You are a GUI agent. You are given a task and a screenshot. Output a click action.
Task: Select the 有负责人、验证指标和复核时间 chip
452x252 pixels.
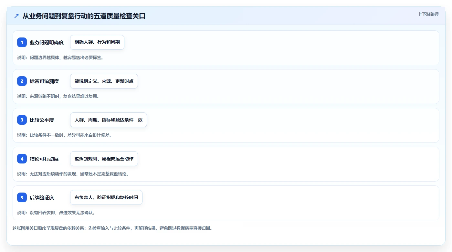(106, 197)
